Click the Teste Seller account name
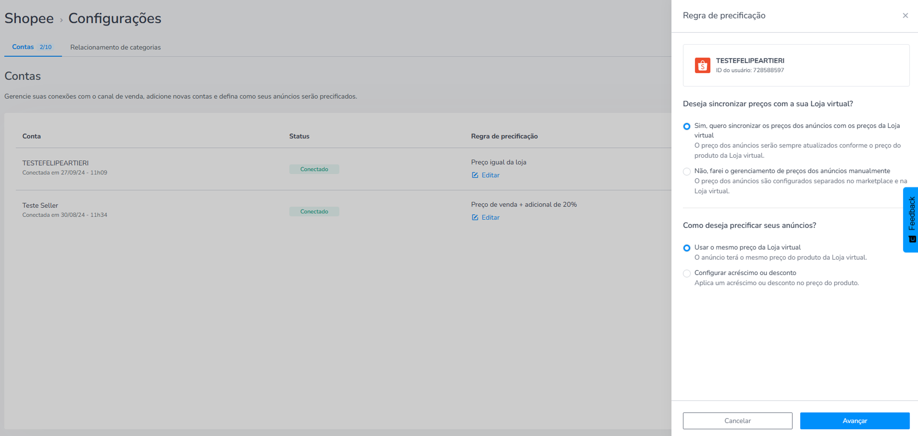The height and width of the screenshot is (436, 918). coord(40,205)
